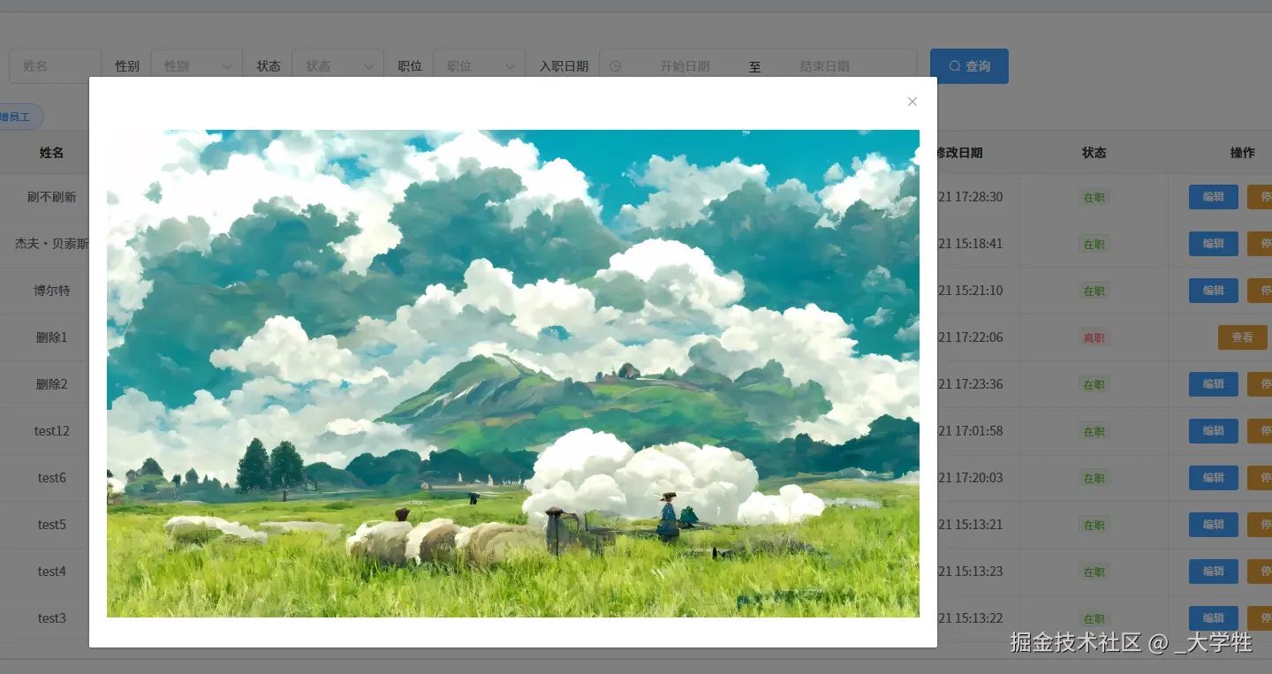This screenshot has width=1272, height=674.
Task: Open the 职位 dropdown filter
Action: point(479,66)
